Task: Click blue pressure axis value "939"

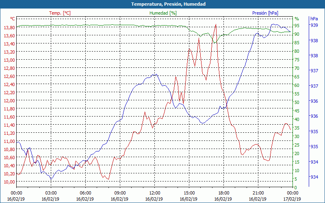Action: click(x=314, y=25)
